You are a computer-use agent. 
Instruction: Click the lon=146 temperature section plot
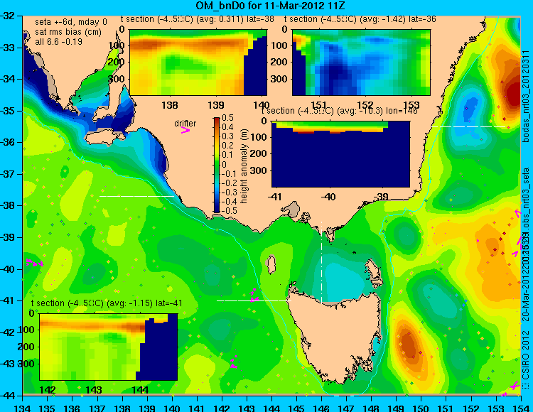[341, 154]
